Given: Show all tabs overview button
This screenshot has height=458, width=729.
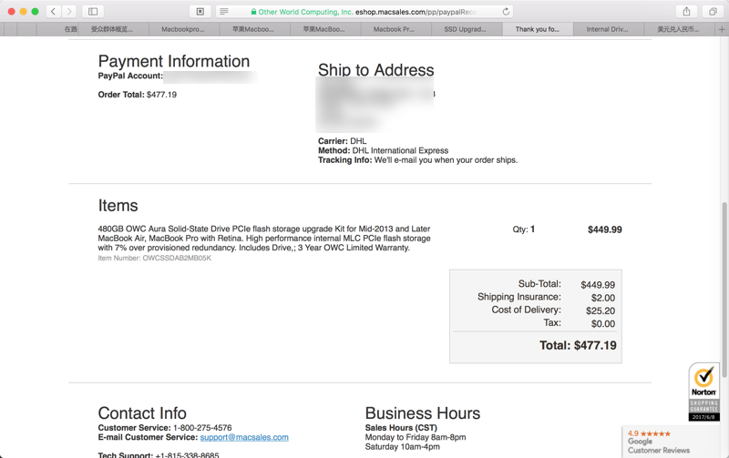Looking at the screenshot, I should 713,12.
